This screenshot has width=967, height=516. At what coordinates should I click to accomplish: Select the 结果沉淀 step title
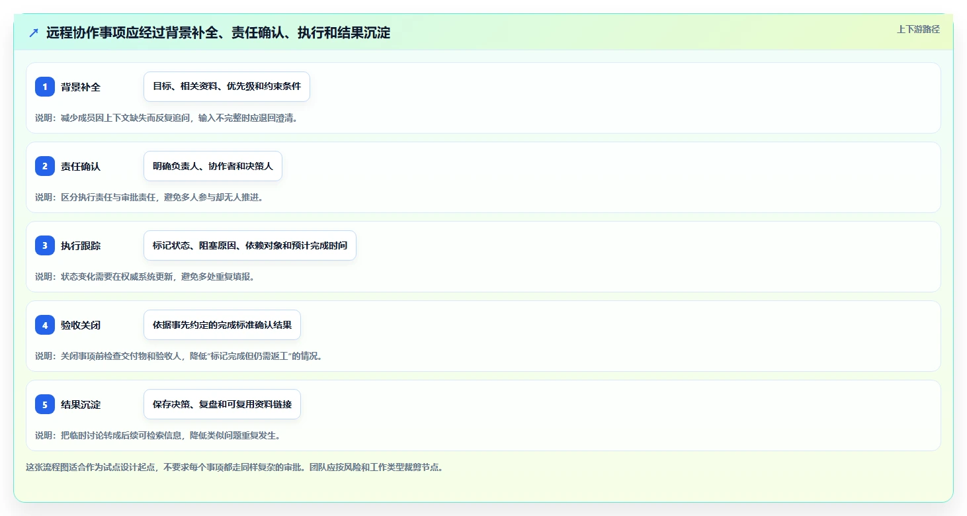[81, 404]
